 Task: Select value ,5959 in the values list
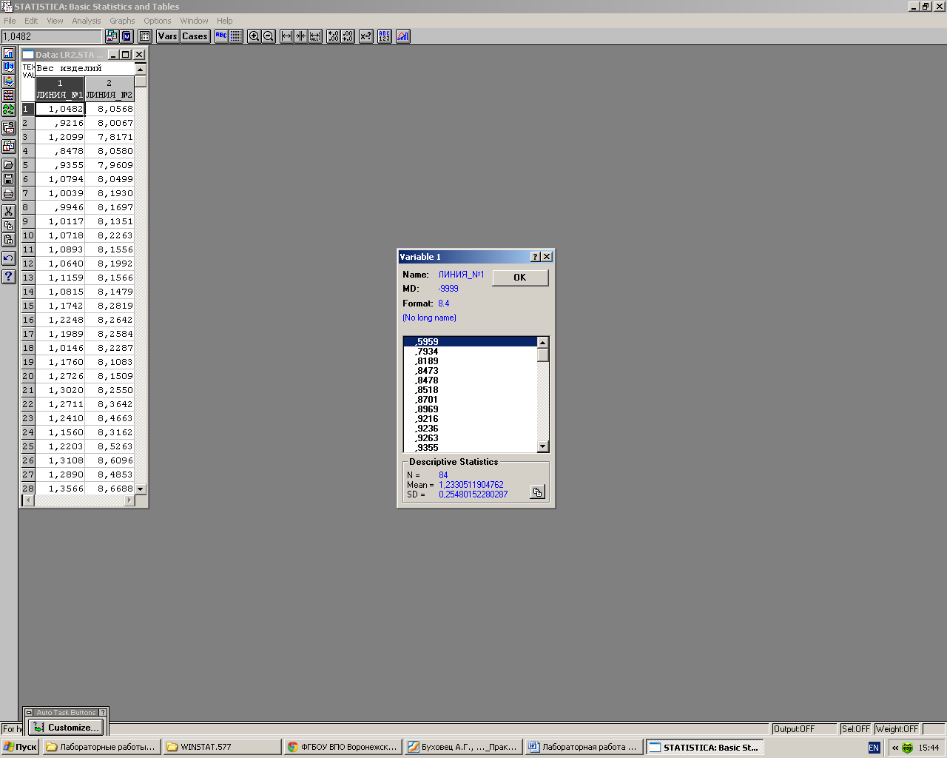tap(470, 342)
